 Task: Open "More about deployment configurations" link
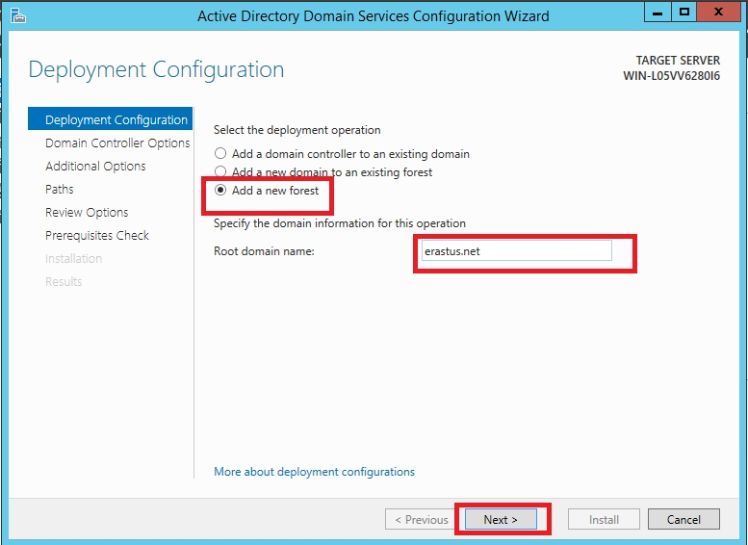[x=314, y=472]
